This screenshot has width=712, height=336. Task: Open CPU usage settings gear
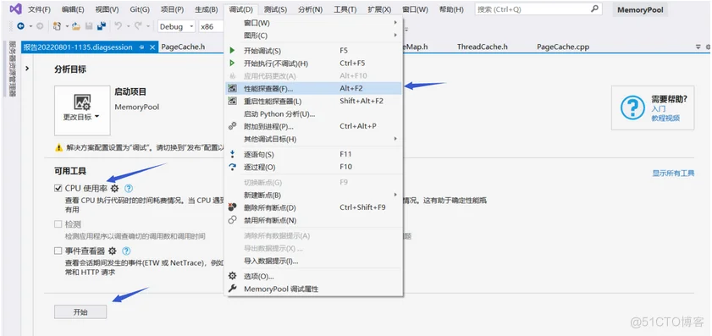pos(114,188)
